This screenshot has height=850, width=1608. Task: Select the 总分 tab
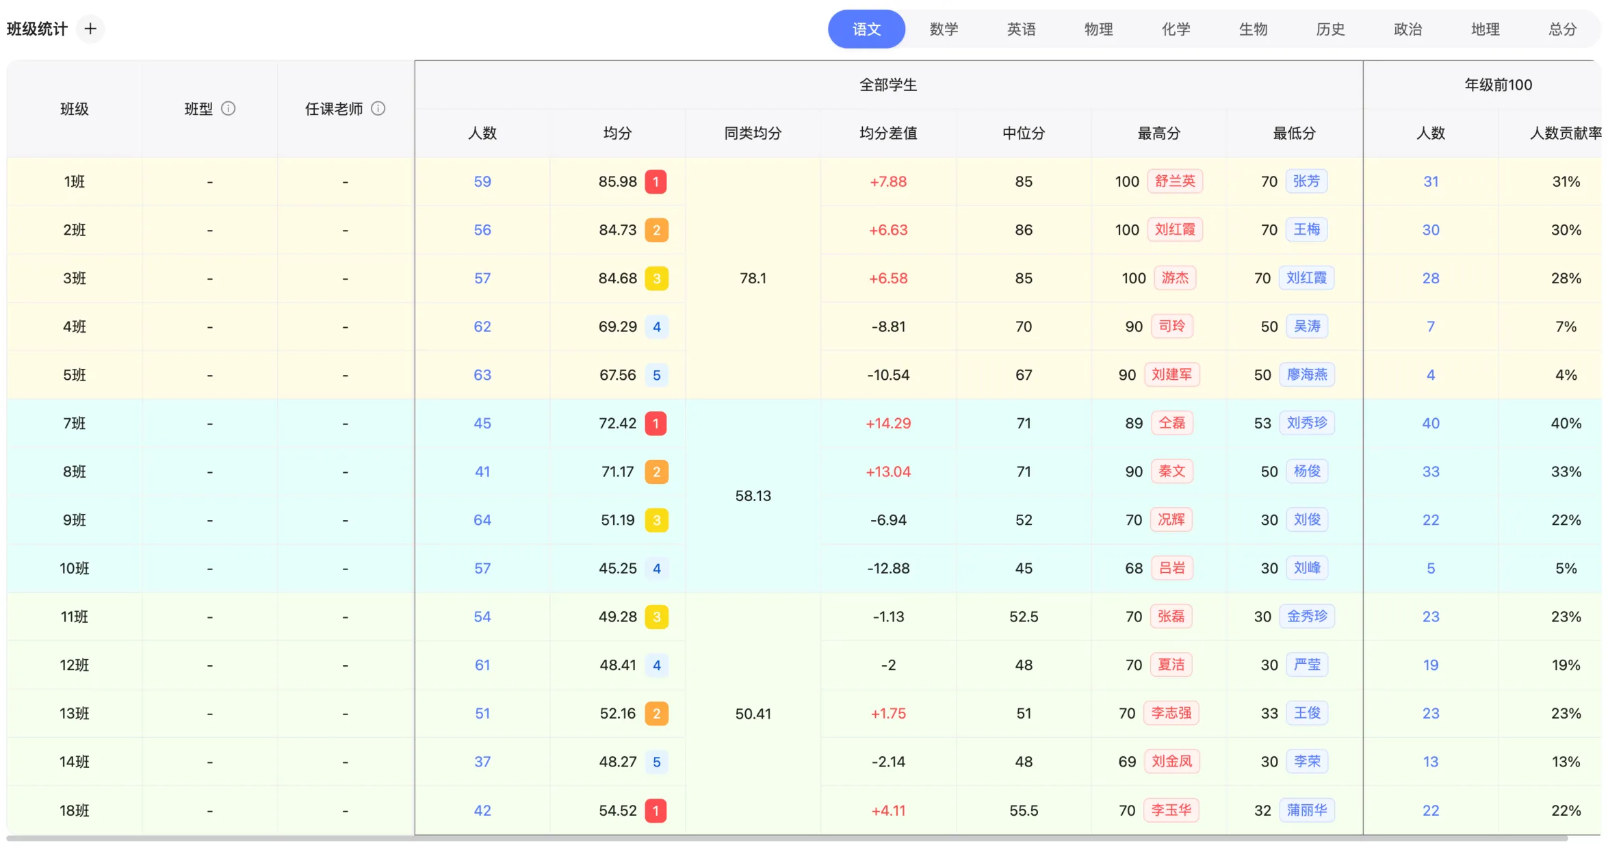pyautogui.click(x=1562, y=29)
